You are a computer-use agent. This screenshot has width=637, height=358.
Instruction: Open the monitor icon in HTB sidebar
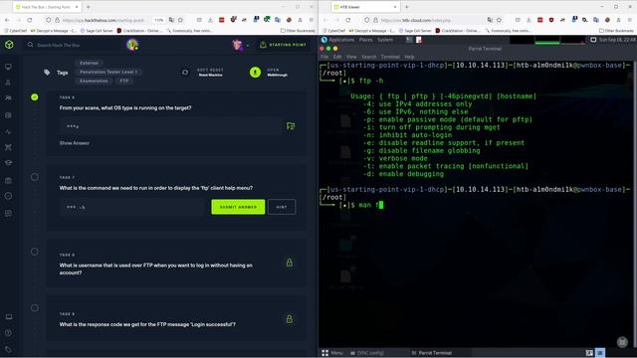click(x=8, y=67)
